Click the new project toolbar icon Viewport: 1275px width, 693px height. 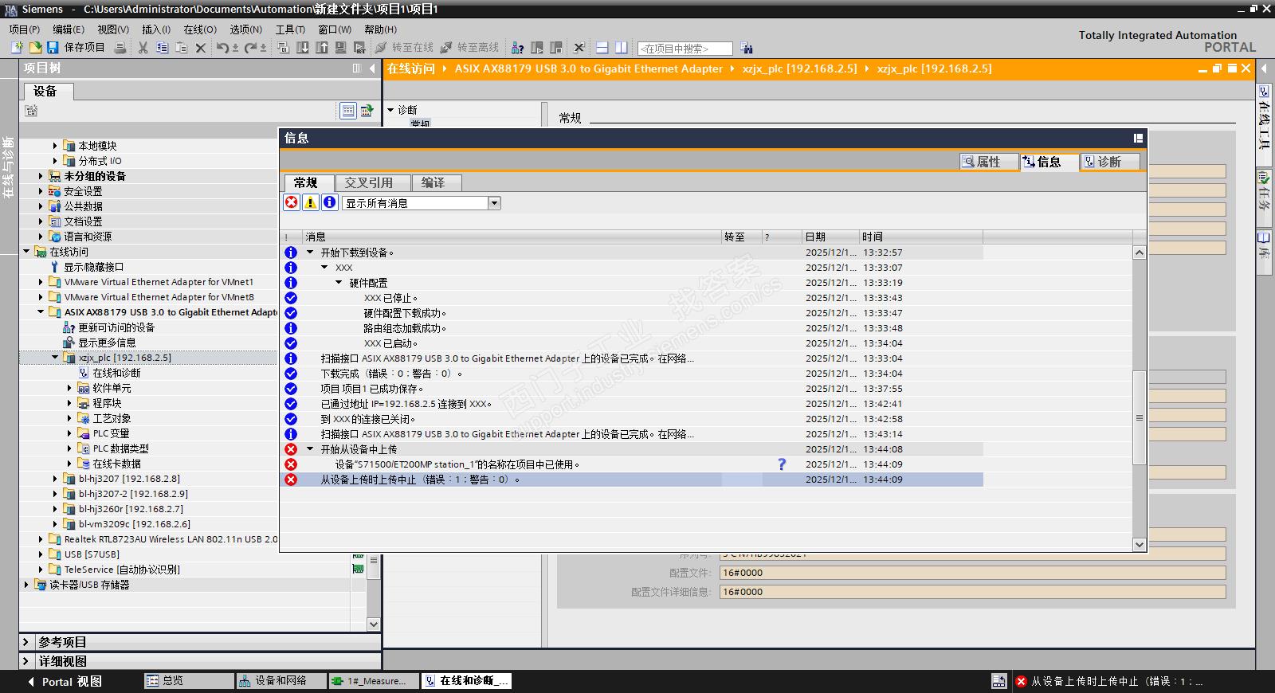[x=17, y=48]
